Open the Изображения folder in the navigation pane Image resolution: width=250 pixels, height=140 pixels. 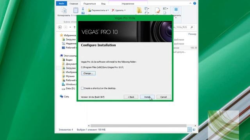[70, 72]
